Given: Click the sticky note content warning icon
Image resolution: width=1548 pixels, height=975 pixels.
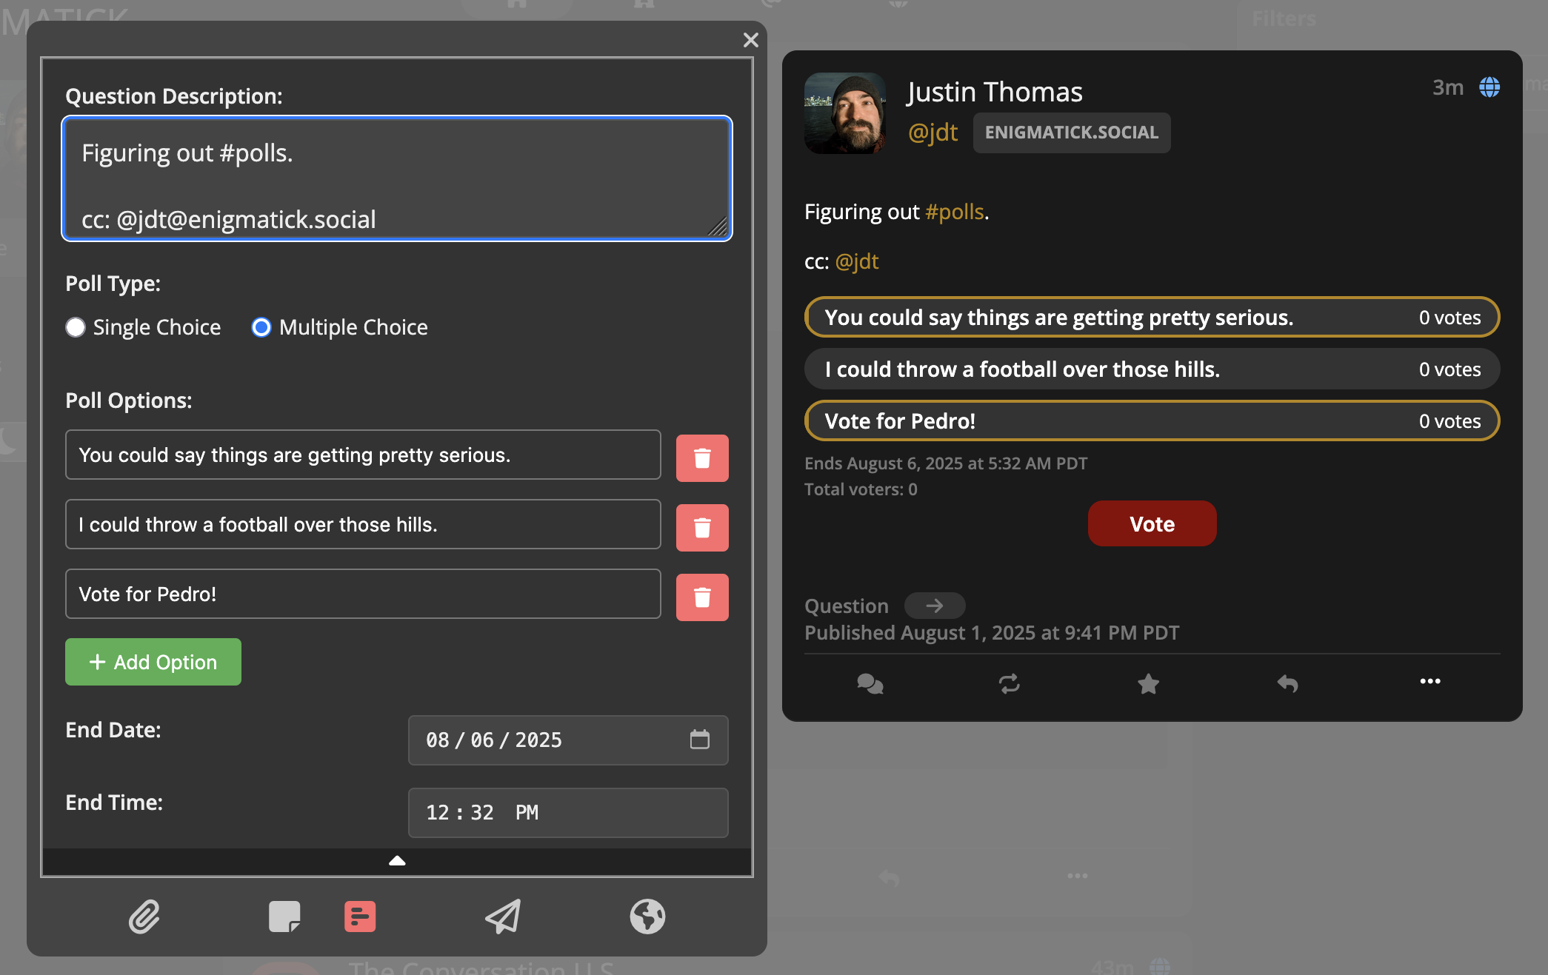Looking at the screenshot, I should pyautogui.click(x=284, y=917).
